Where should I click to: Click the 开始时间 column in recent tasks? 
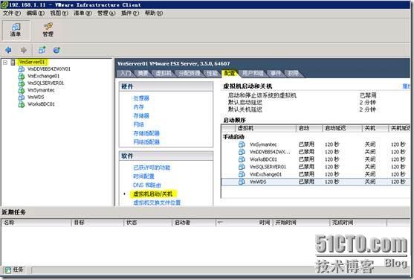[x=302, y=223]
